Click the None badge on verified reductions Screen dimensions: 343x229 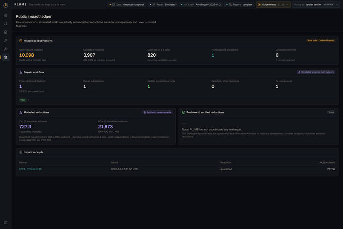pyautogui.click(x=331, y=112)
